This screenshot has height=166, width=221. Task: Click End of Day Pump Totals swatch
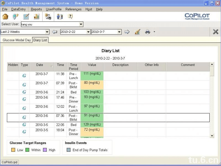coord(69,150)
